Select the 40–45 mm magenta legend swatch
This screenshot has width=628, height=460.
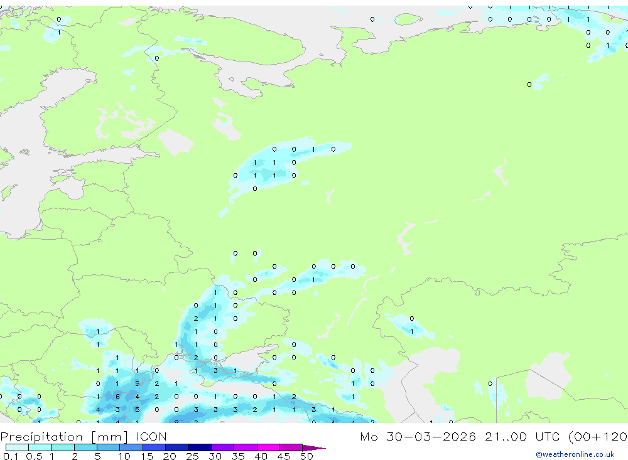pos(268,447)
